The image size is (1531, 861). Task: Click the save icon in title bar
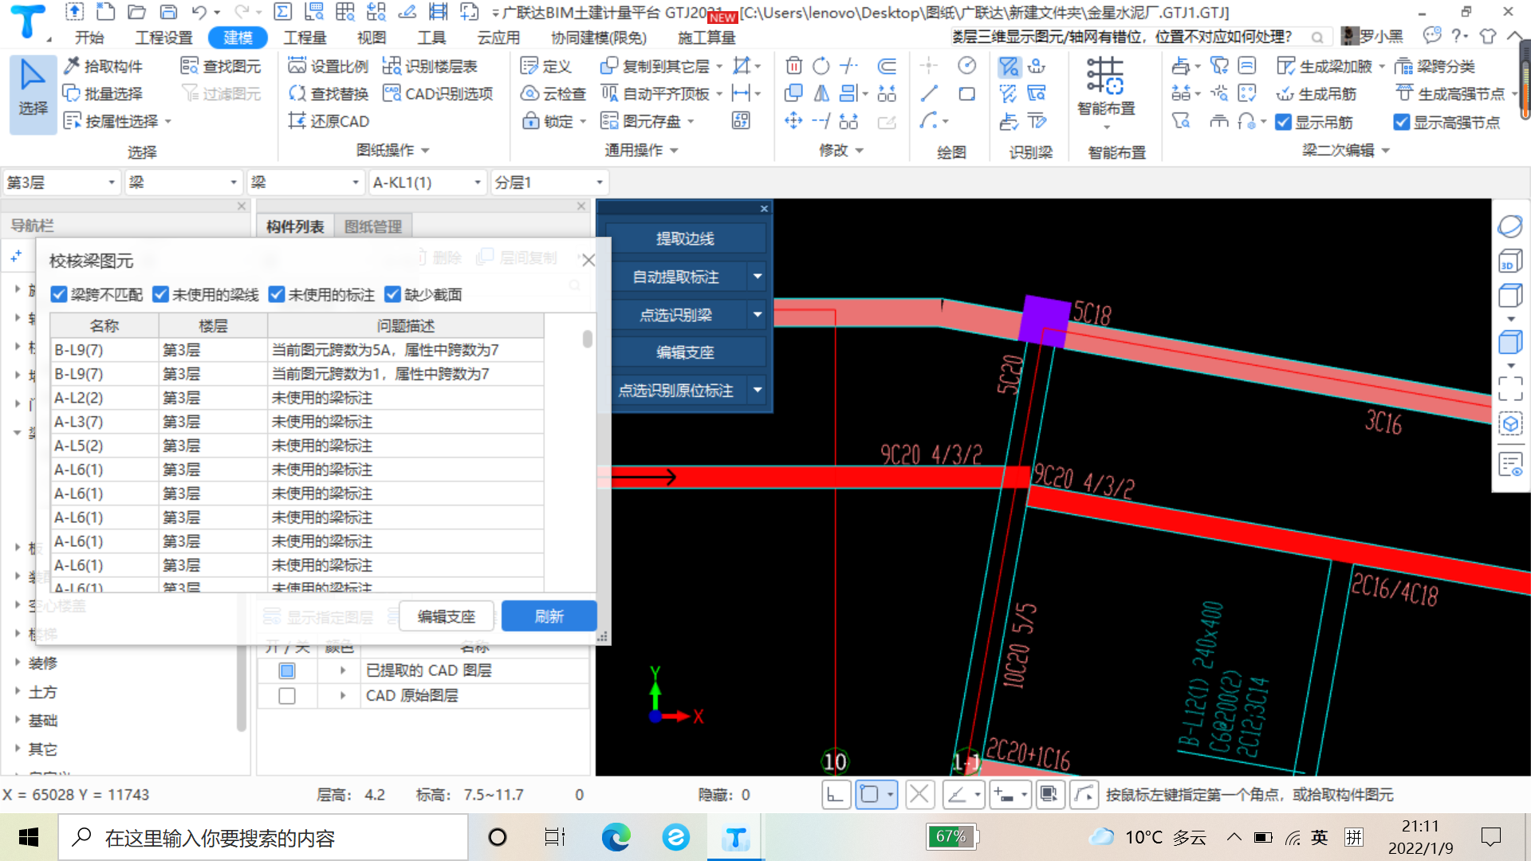(x=168, y=12)
